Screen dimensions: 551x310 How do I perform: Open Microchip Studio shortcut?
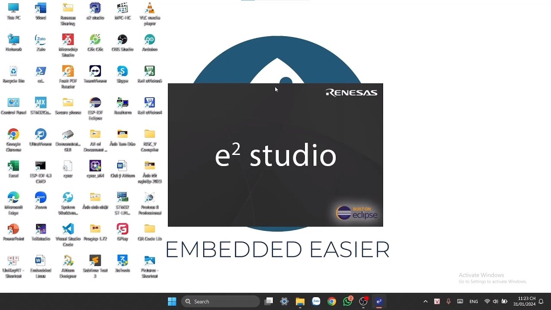[68, 45]
